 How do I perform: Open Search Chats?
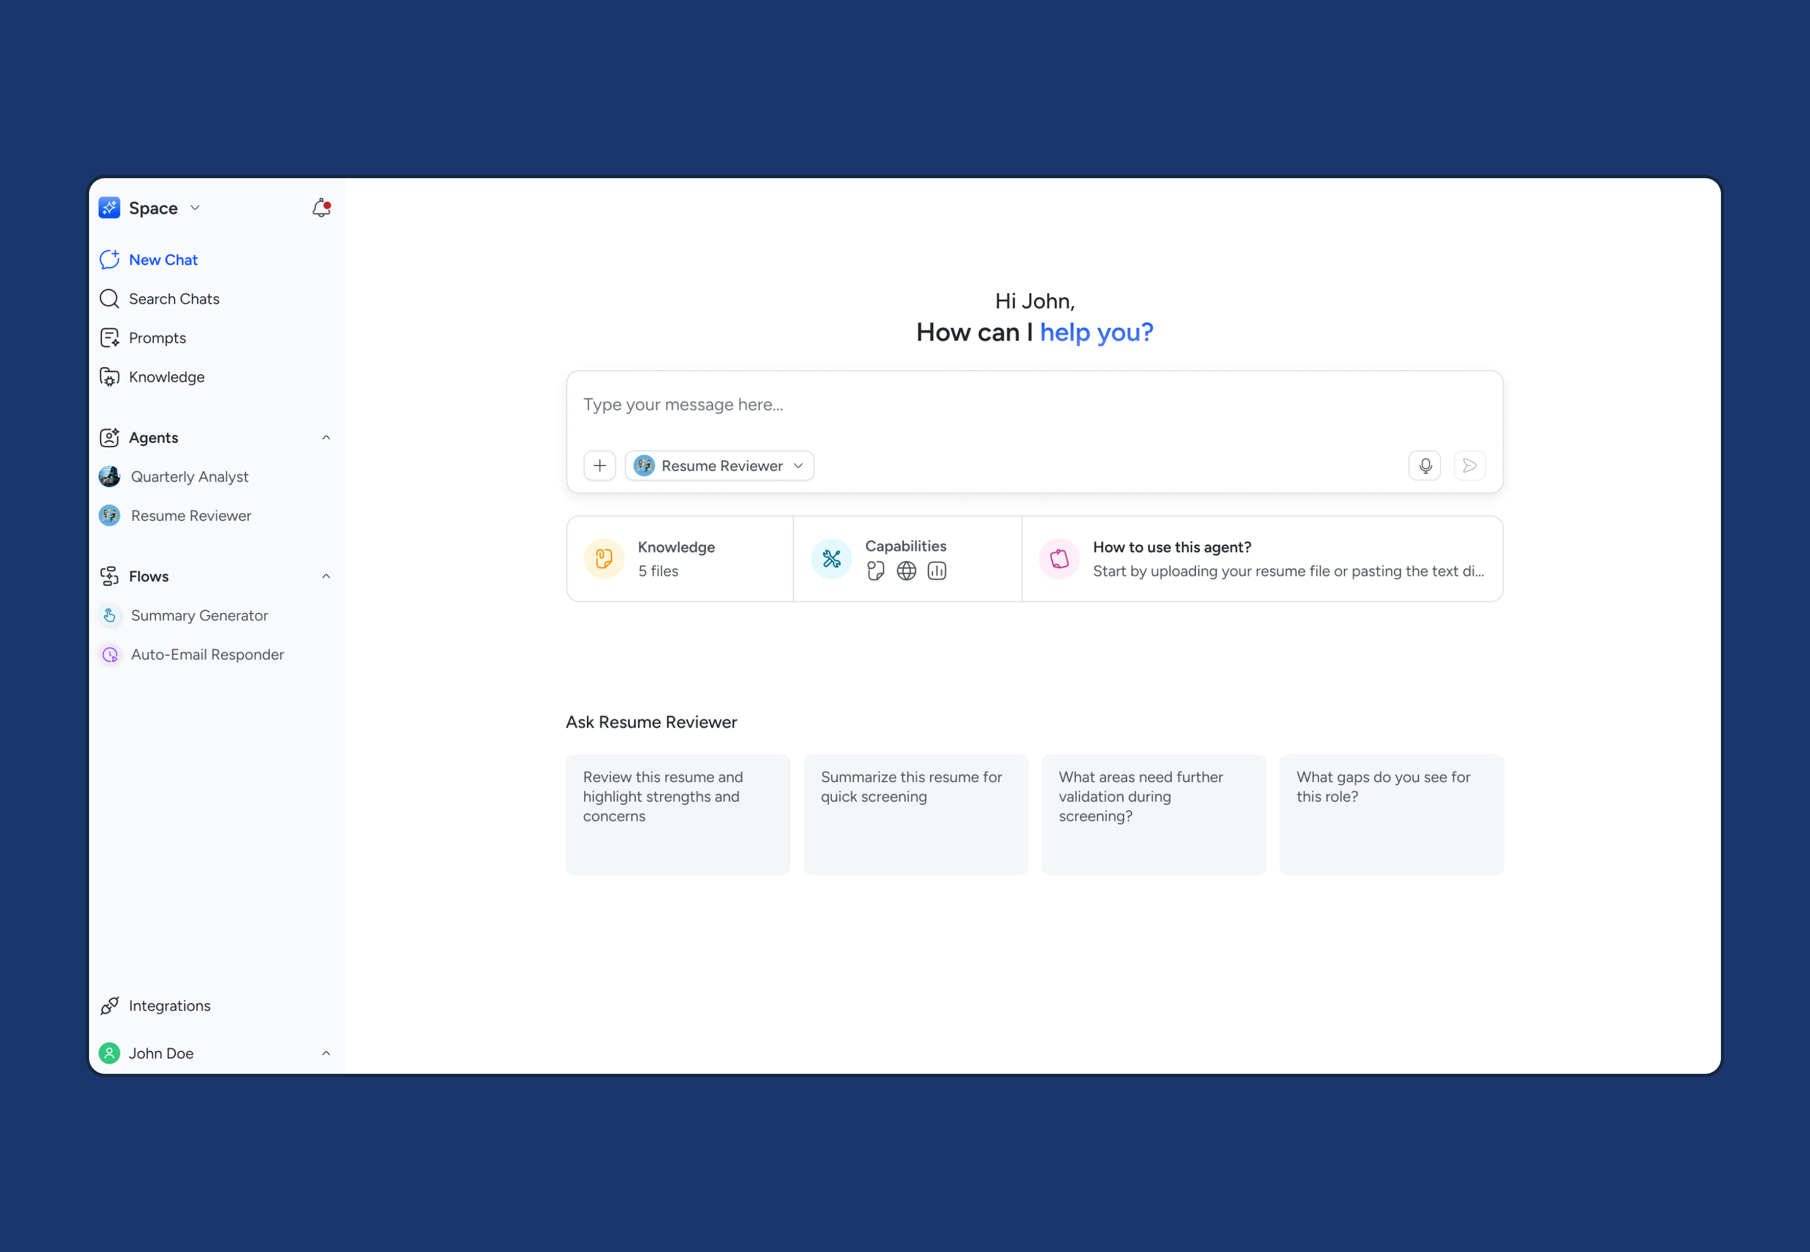pos(174,299)
